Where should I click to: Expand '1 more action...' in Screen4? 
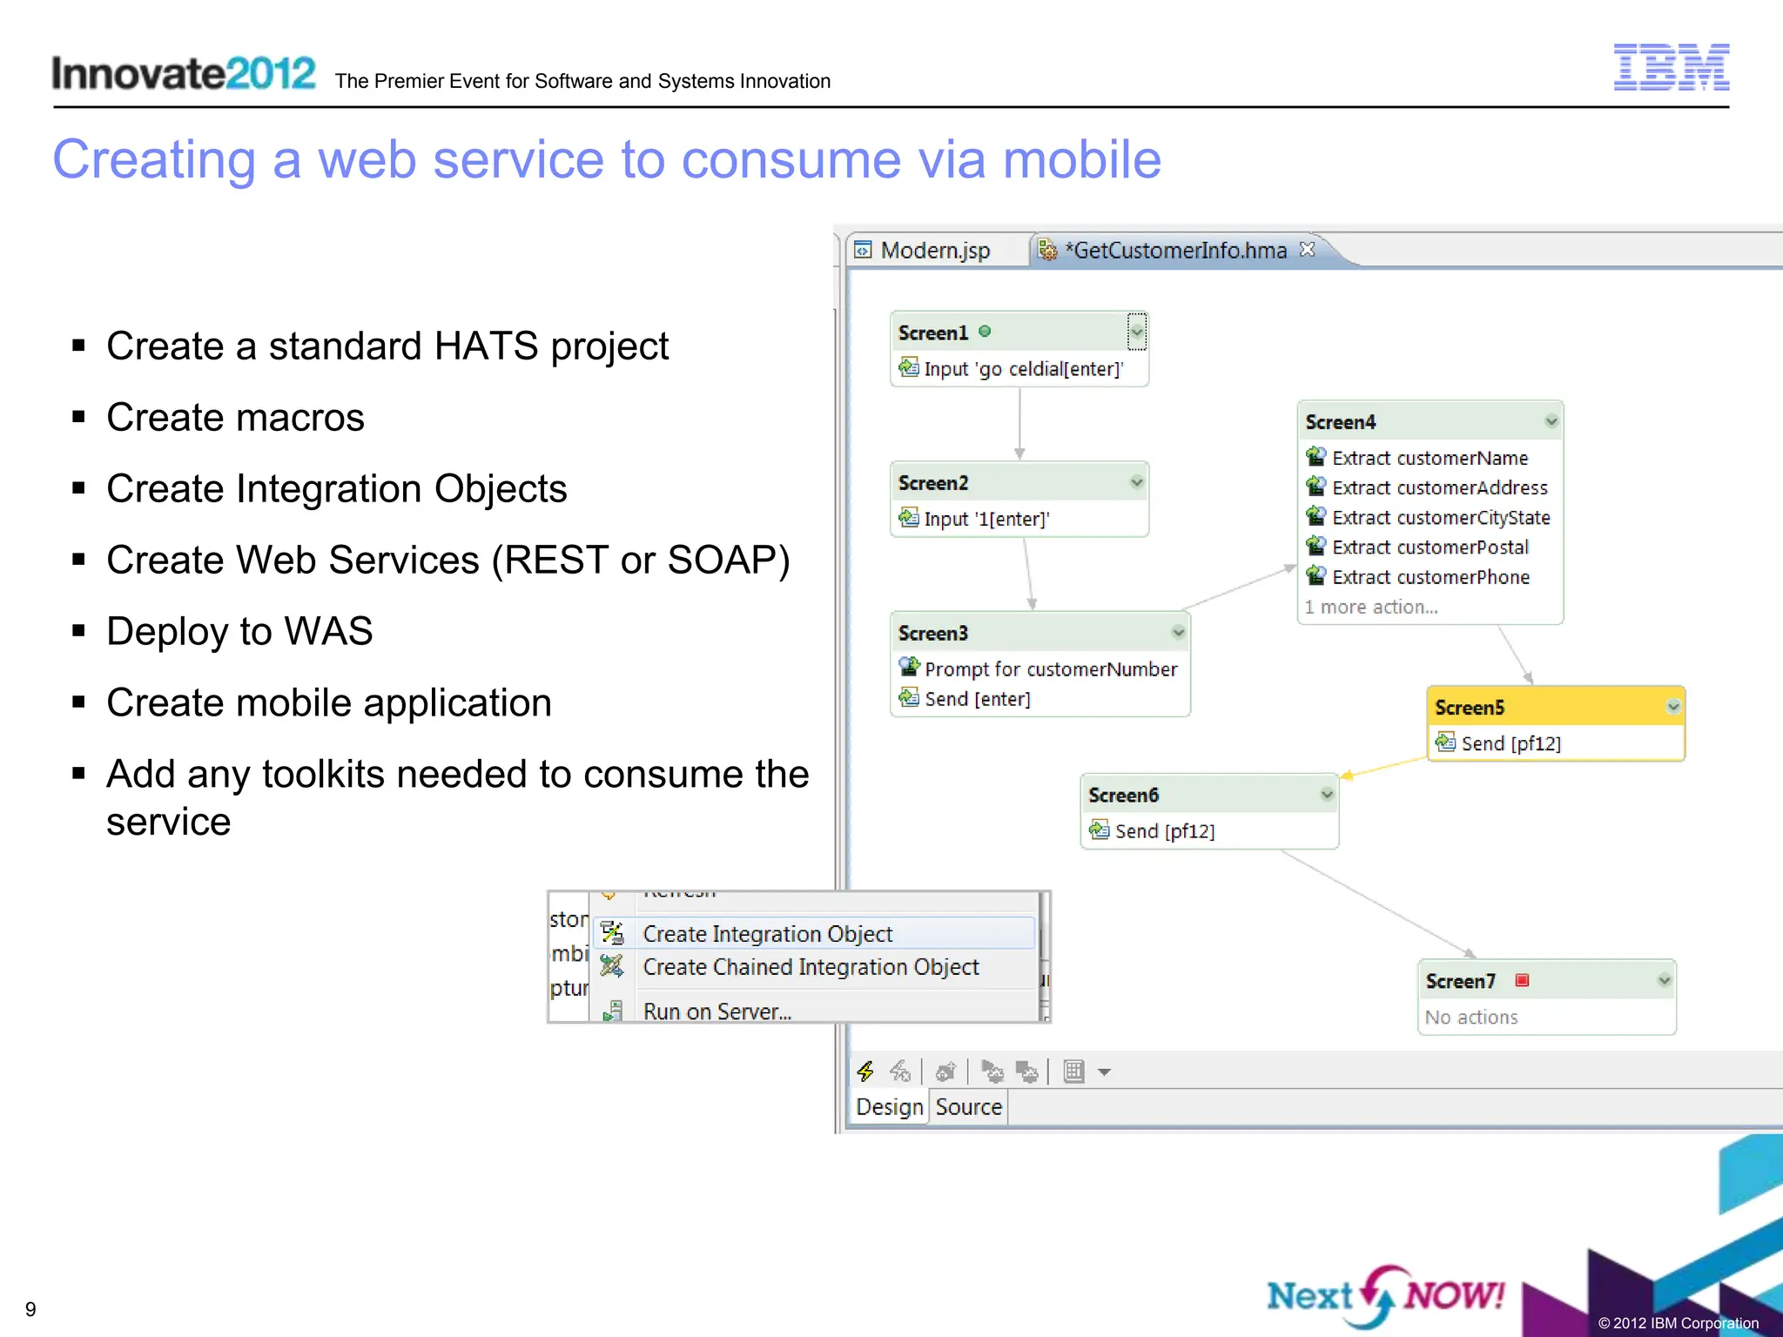pyautogui.click(x=1370, y=607)
